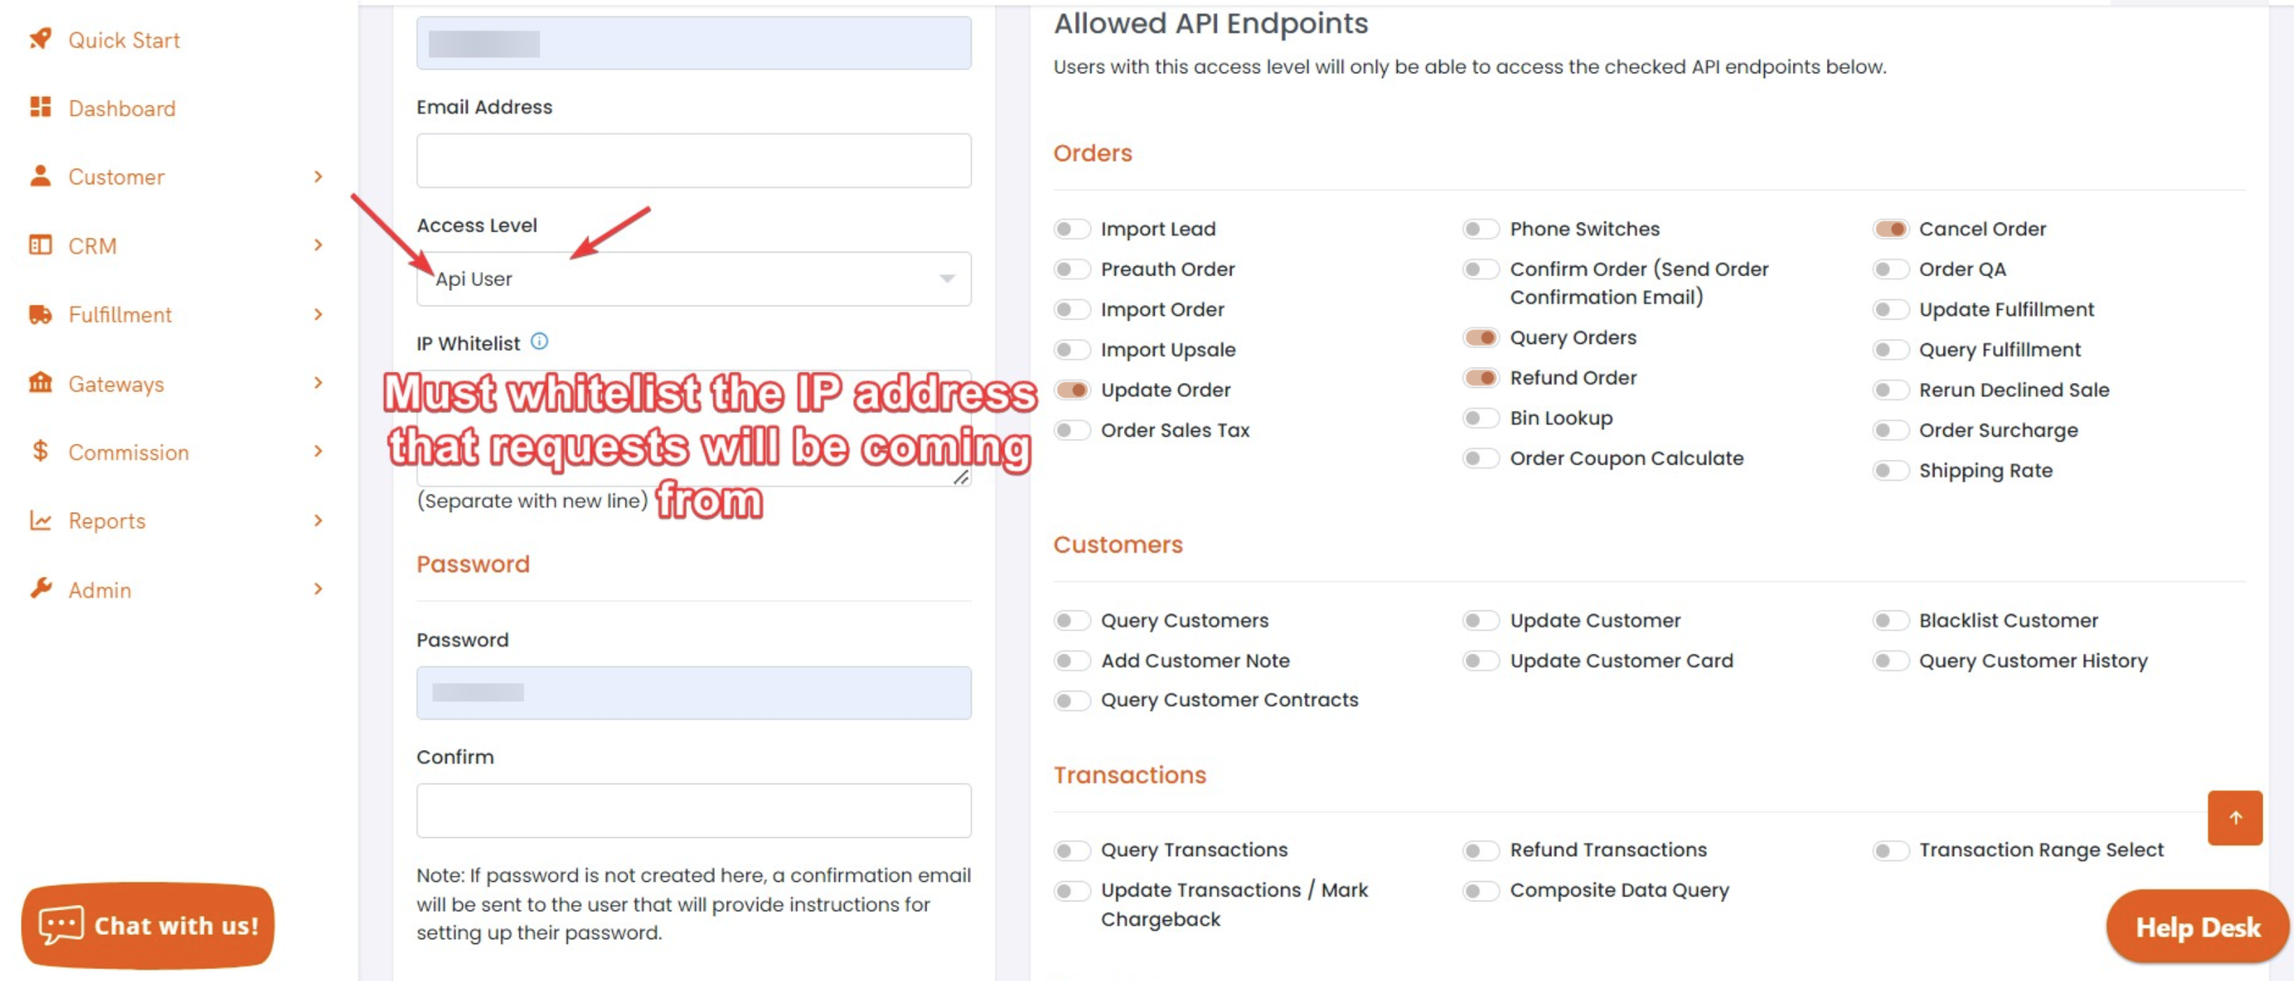Open the Admin menu item

pos(100,590)
